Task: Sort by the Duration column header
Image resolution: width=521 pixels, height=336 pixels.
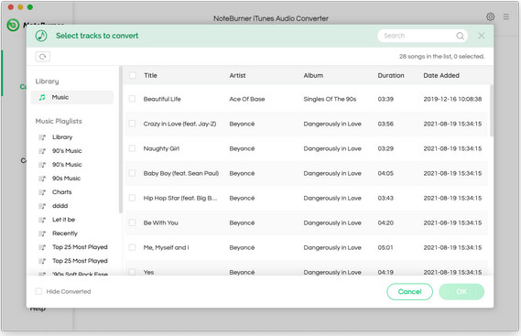Action: tap(391, 75)
